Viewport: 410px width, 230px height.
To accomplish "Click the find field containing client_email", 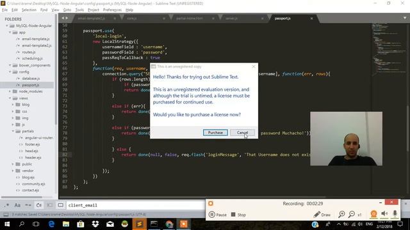I will 135,205.
